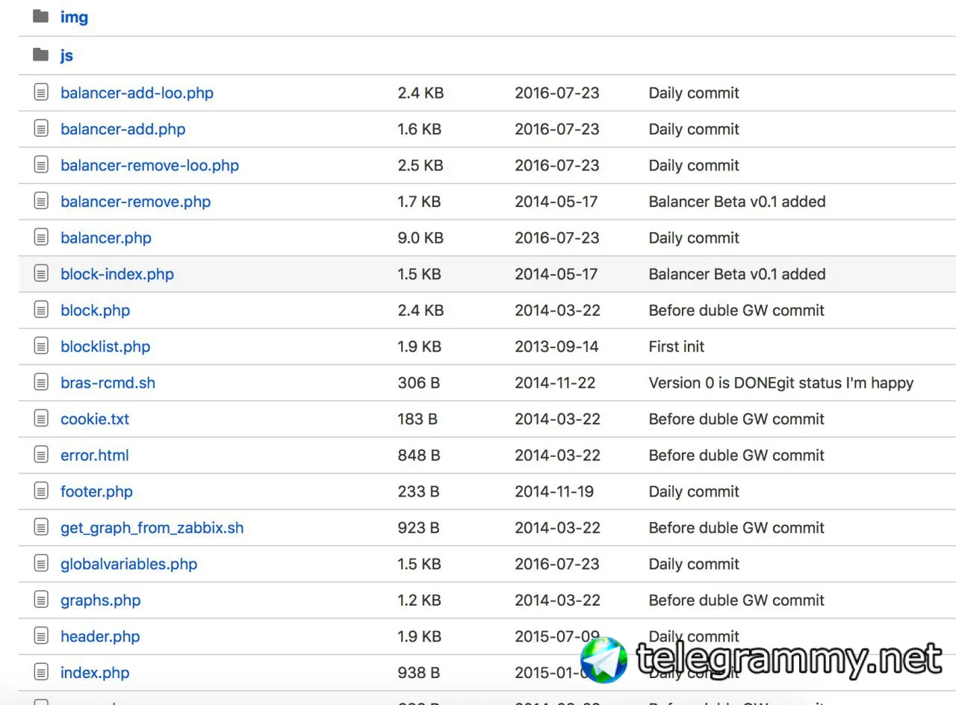
Task: Click file icon beside blocklist.php
Action: pos(41,346)
